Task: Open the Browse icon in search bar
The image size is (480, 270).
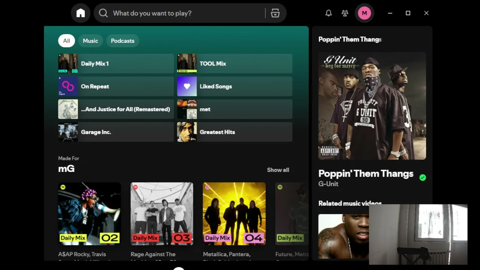Action: pos(275,13)
